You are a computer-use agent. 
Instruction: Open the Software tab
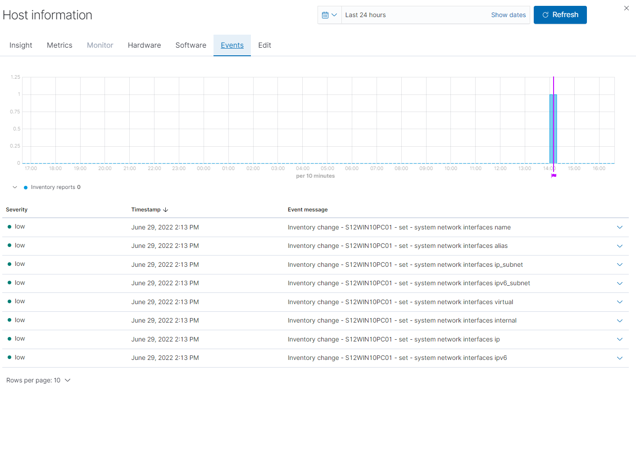click(x=191, y=45)
